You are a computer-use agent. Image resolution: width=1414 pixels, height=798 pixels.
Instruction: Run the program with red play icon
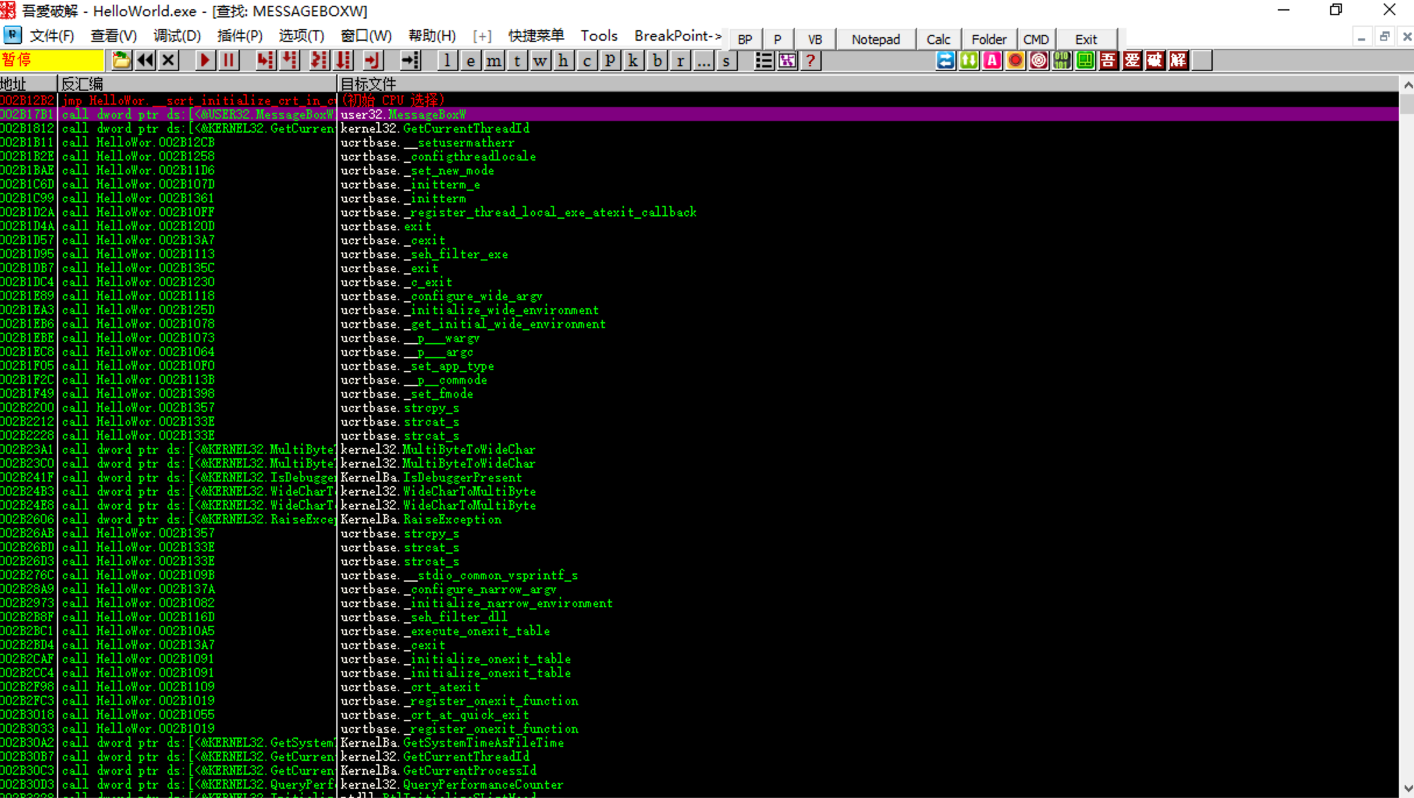pyautogui.click(x=205, y=60)
